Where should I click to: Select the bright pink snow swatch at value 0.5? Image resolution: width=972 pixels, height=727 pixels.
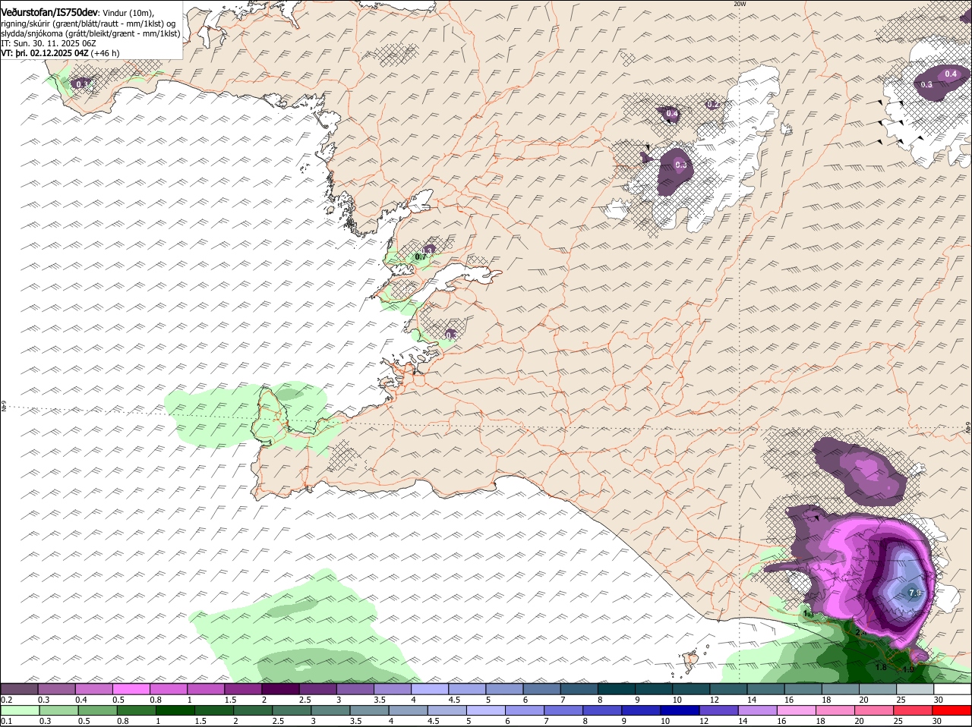tap(131, 688)
